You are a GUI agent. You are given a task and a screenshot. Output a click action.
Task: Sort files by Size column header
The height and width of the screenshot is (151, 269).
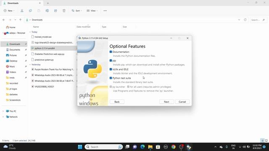(125, 27)
